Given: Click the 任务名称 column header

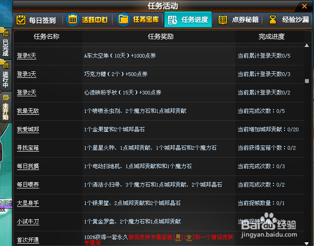Looking at the screenshot, I should 47,36.
